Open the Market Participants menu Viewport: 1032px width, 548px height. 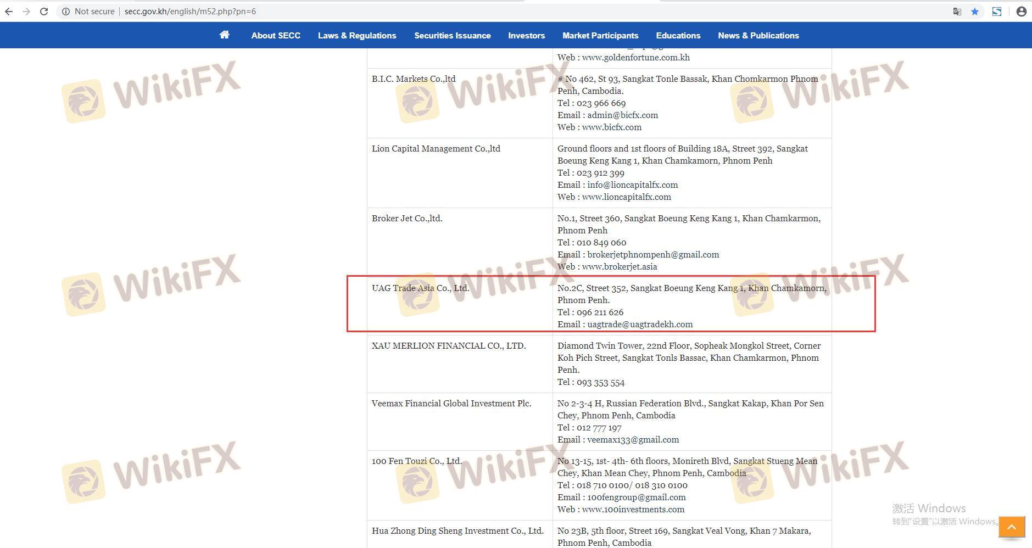[x=600, y=36]
